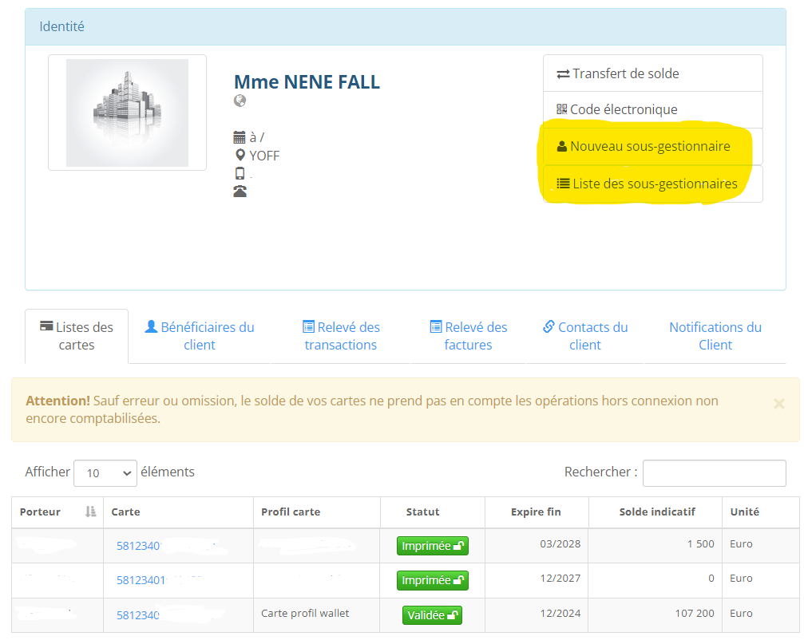Go to Contacts du client tab
804x640 pixels.
(x=585, y=336)
